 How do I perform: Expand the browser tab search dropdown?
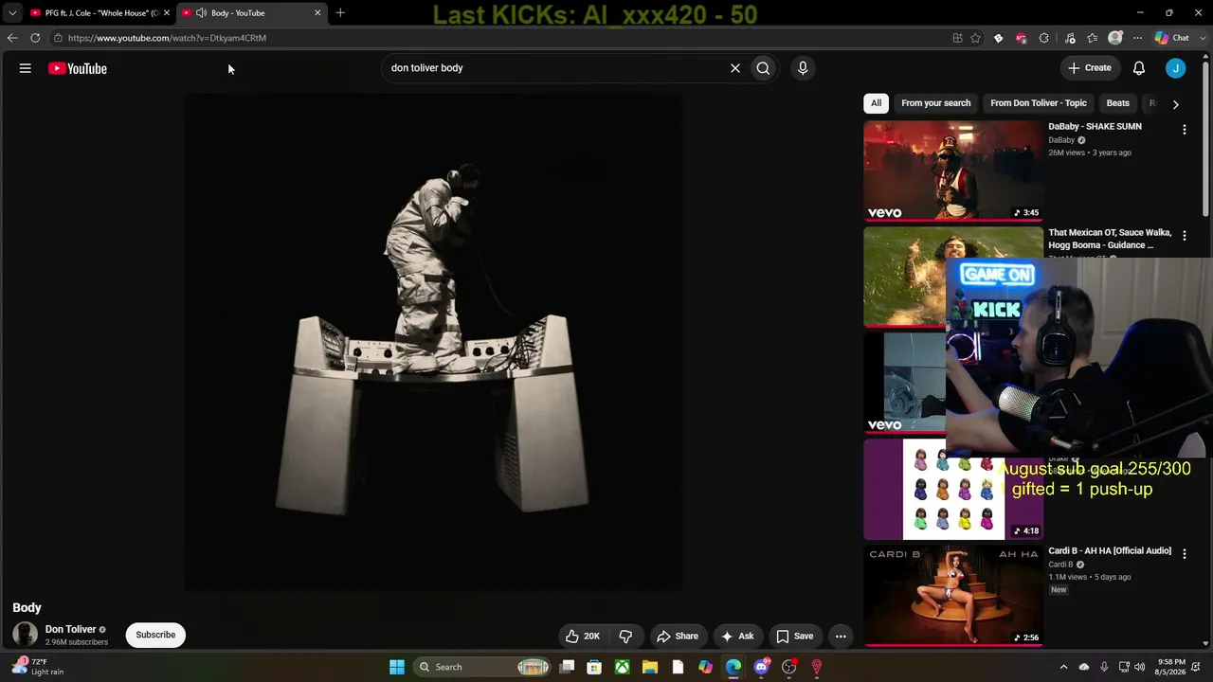pyautogui.click(x=12, y=12)
